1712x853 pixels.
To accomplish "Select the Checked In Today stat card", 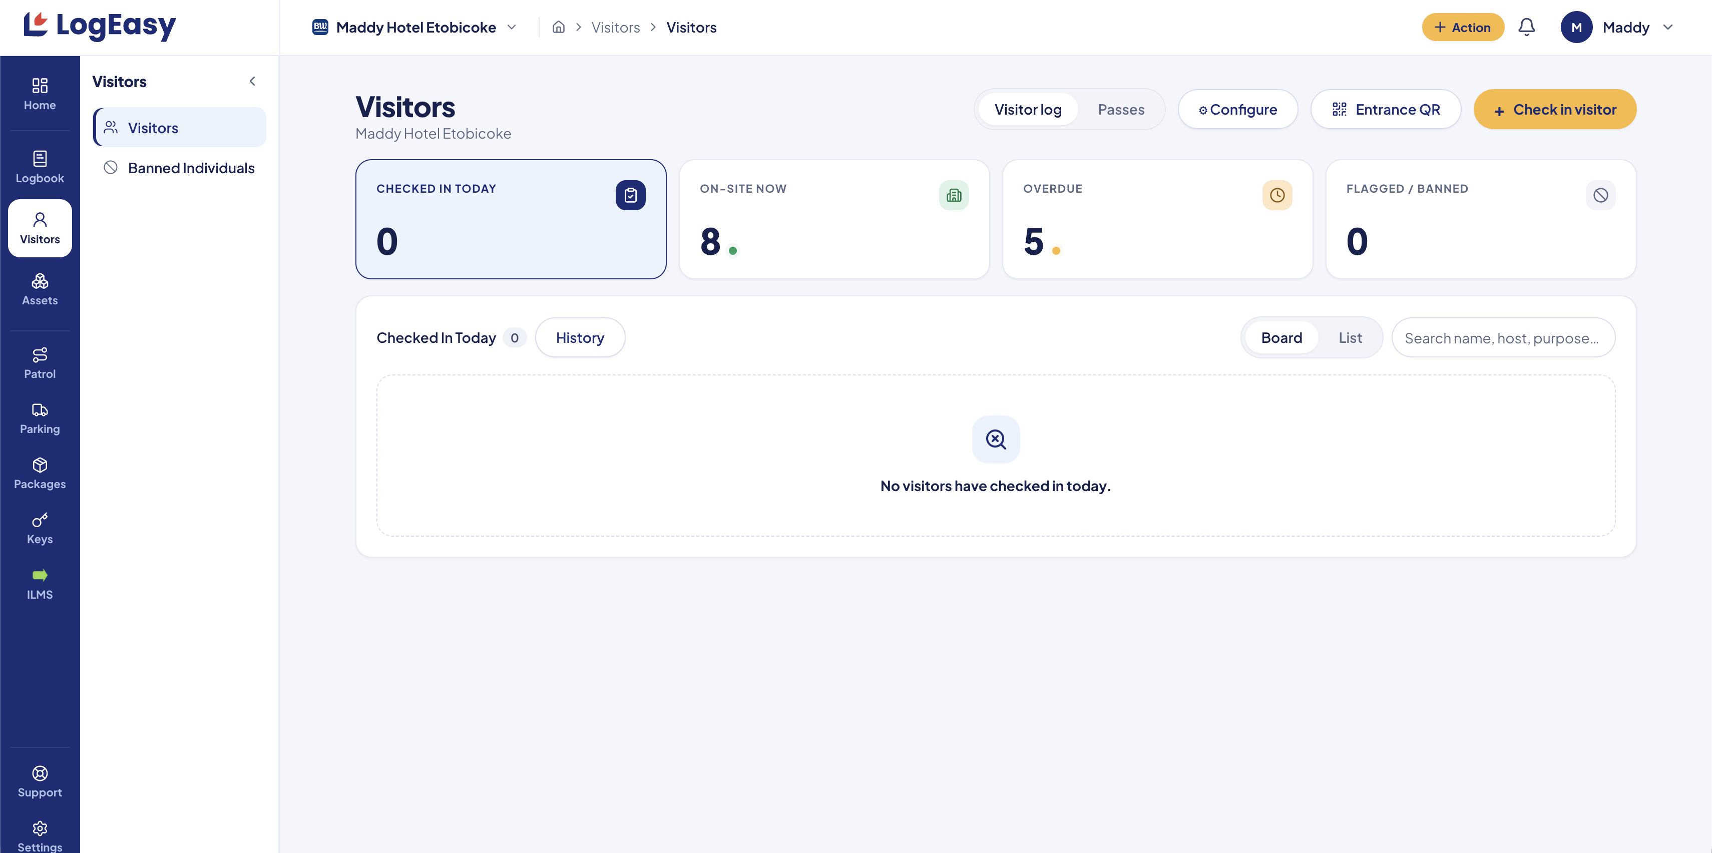I will tap(511, 219).
